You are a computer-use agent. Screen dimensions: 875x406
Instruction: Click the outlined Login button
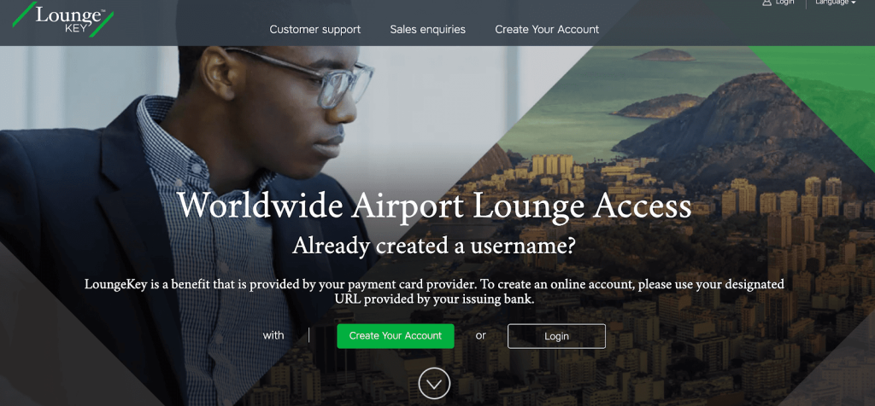[556, 336]
